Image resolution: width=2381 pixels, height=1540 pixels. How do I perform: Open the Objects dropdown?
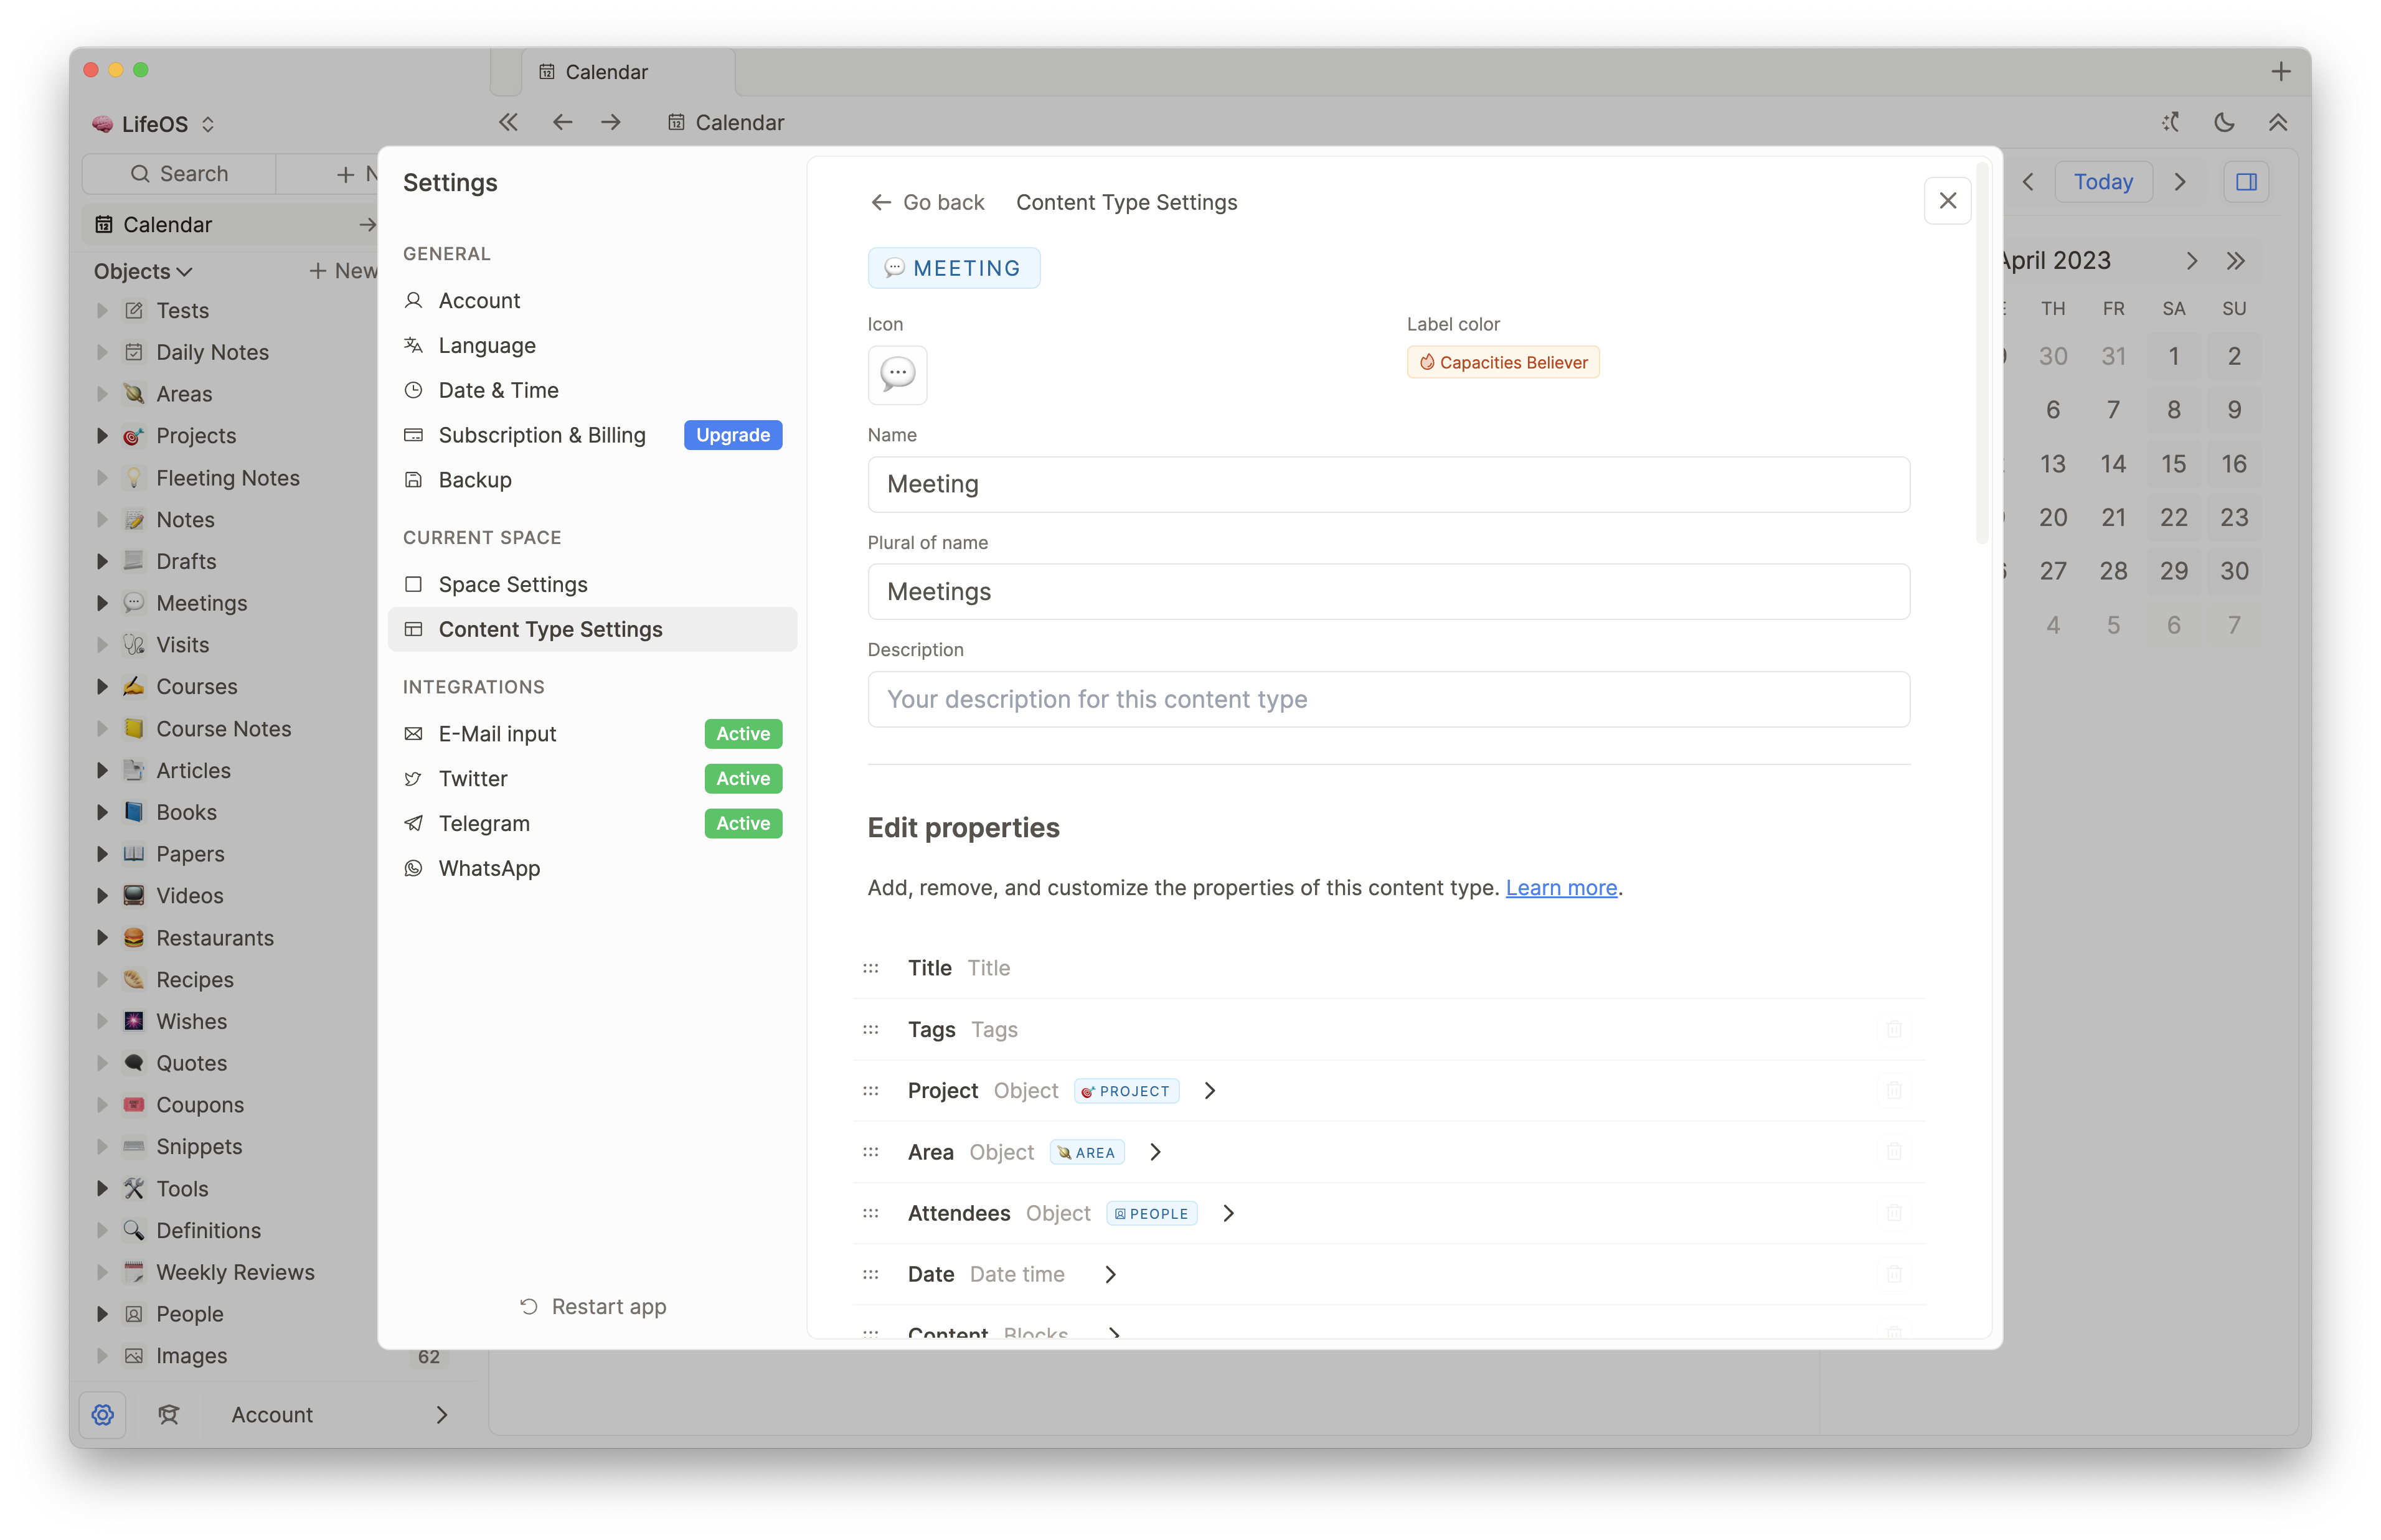point(142,270)
